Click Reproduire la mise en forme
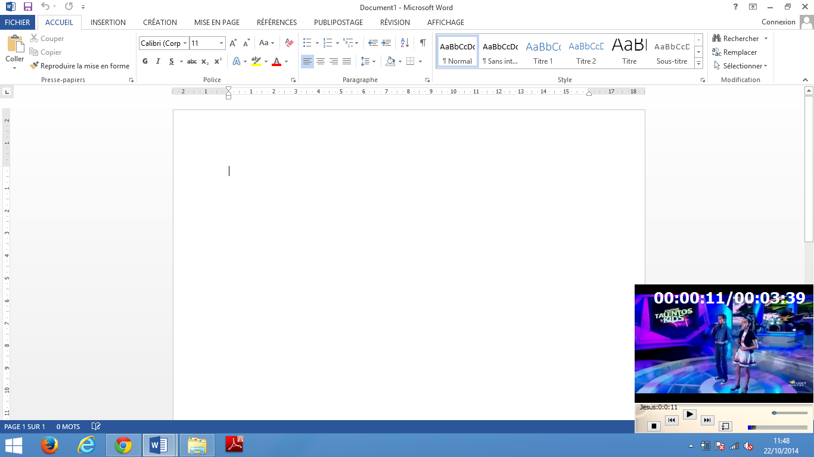The height and width of the screenshot is (457, 814). tap(80, 66)
